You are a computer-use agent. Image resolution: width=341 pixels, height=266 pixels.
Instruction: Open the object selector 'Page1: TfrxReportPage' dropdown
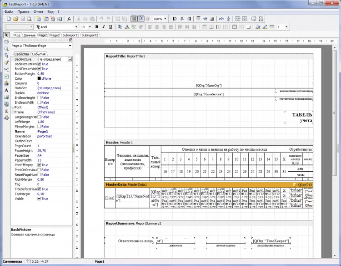70,46
